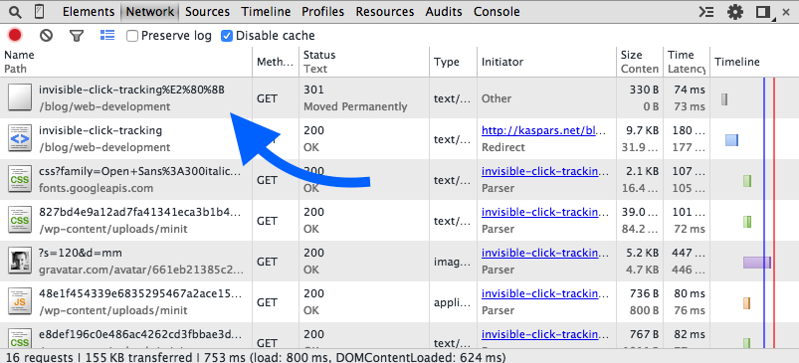Image resolution: width=799 pixels, height=363 pixels.
Task: Sort by the Time Latency column header
Action: (687, 62)
